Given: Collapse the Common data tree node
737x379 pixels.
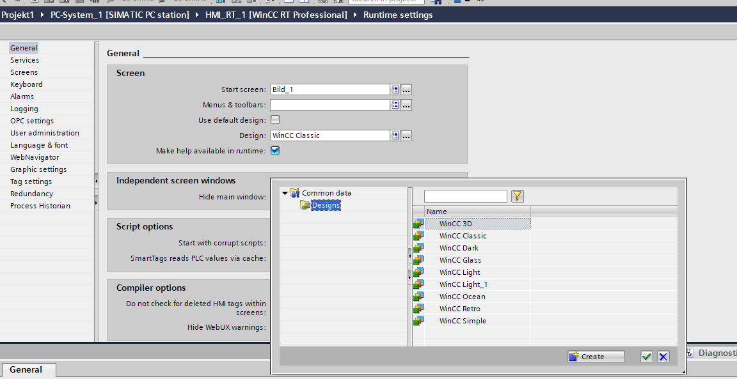Looking at the screenshot, I should 284,193.
